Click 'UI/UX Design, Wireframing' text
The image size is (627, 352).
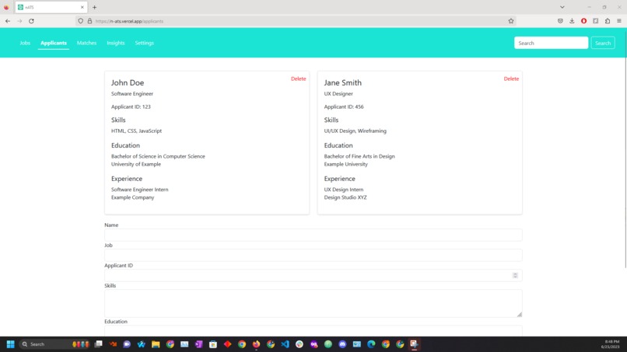355,131
